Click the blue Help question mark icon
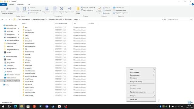The width and height of the screenshot is (194, 109). pos(193,4)
